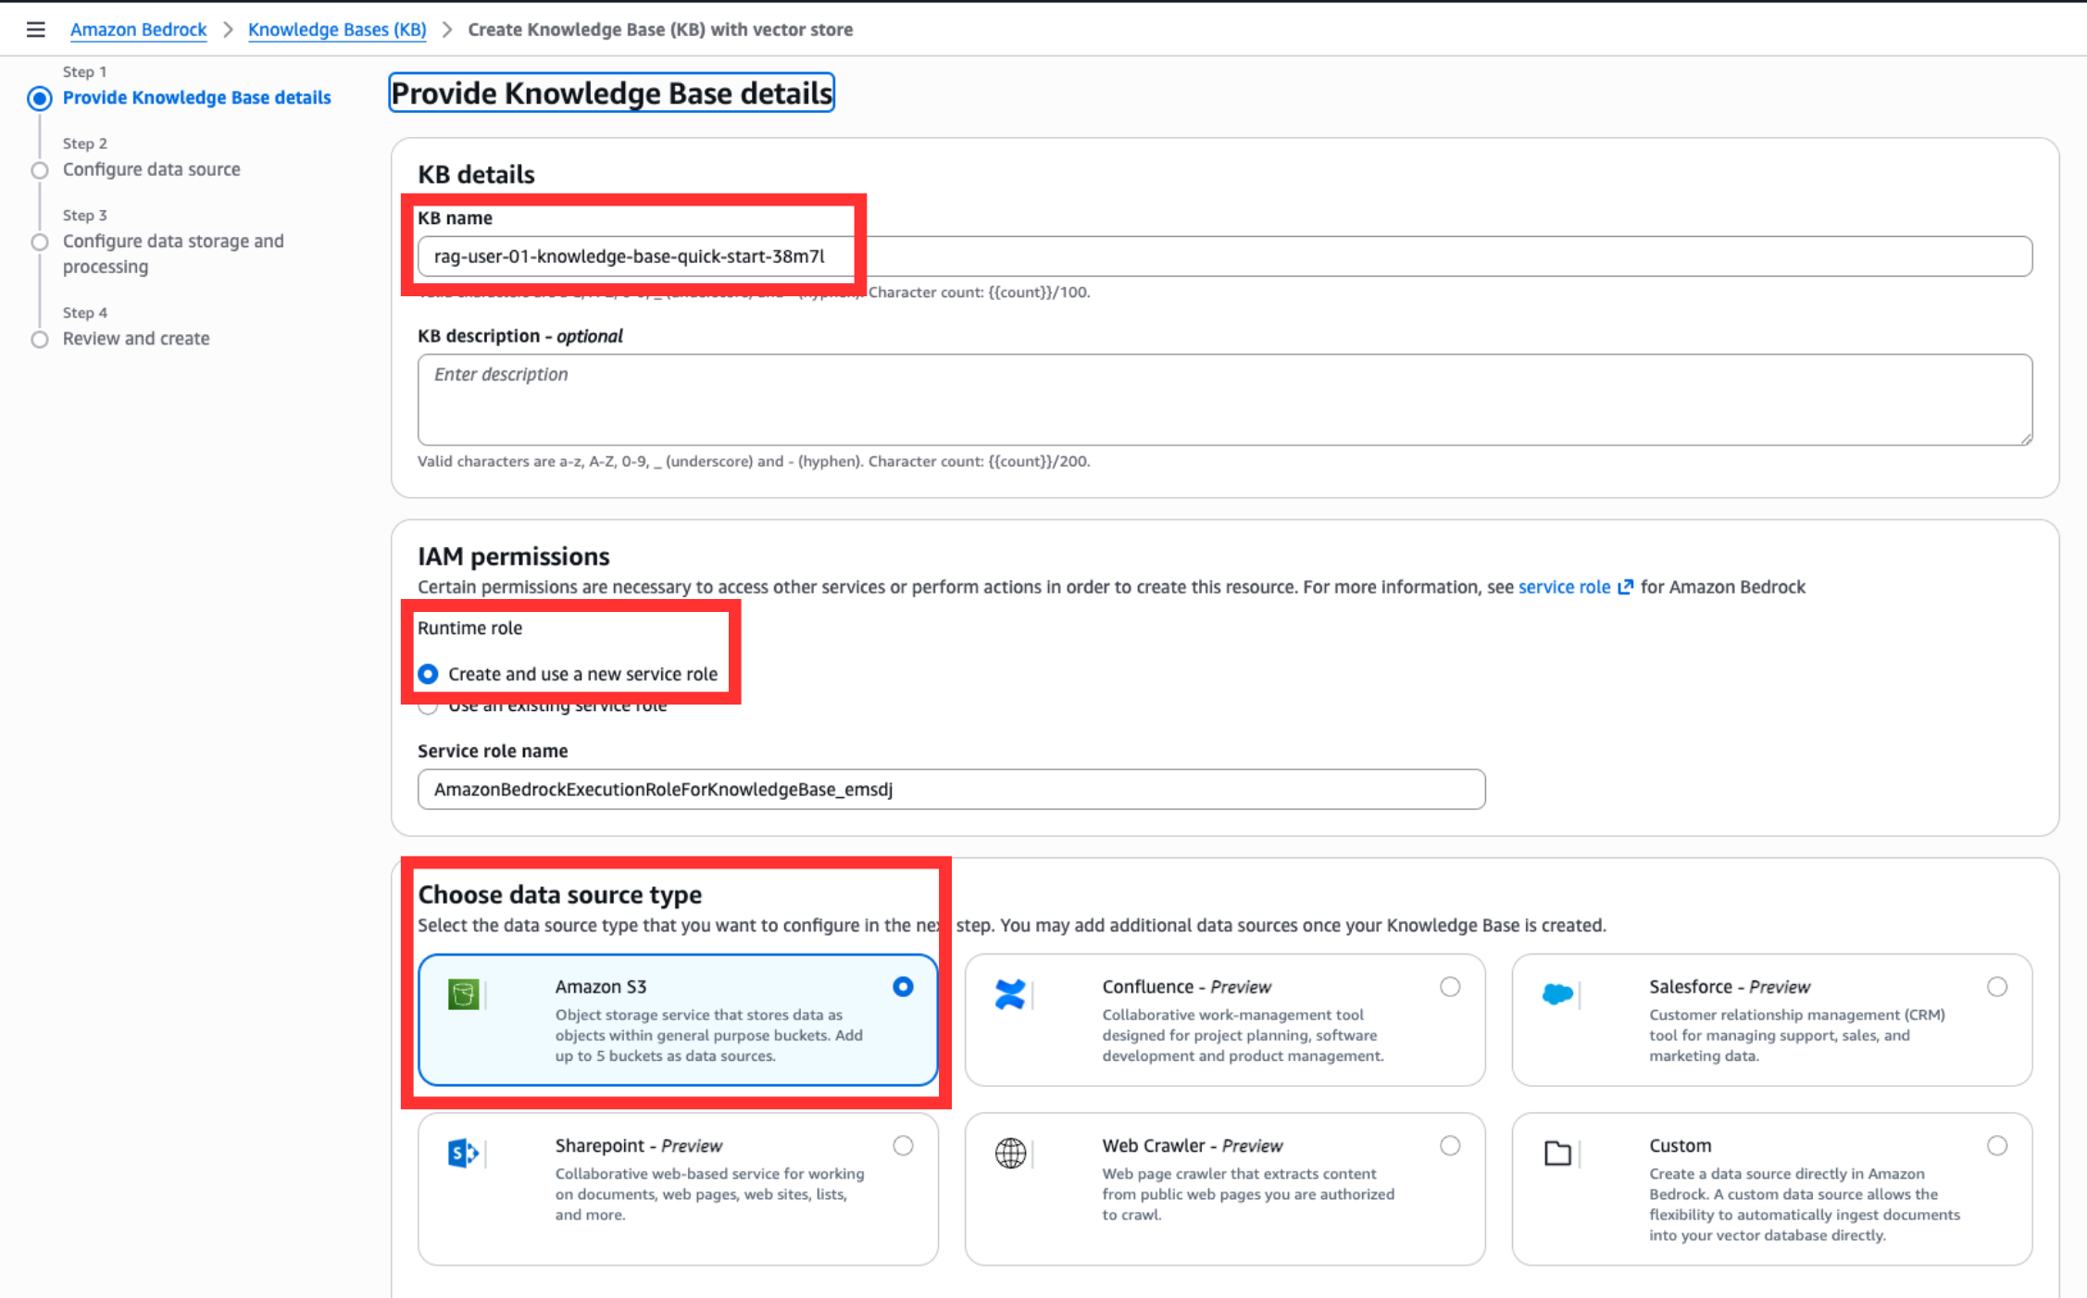The height and width of the screenshot is (1298, 2087).
Task: Click the Amazon S3 bucket icon
Action: (463, 994)
